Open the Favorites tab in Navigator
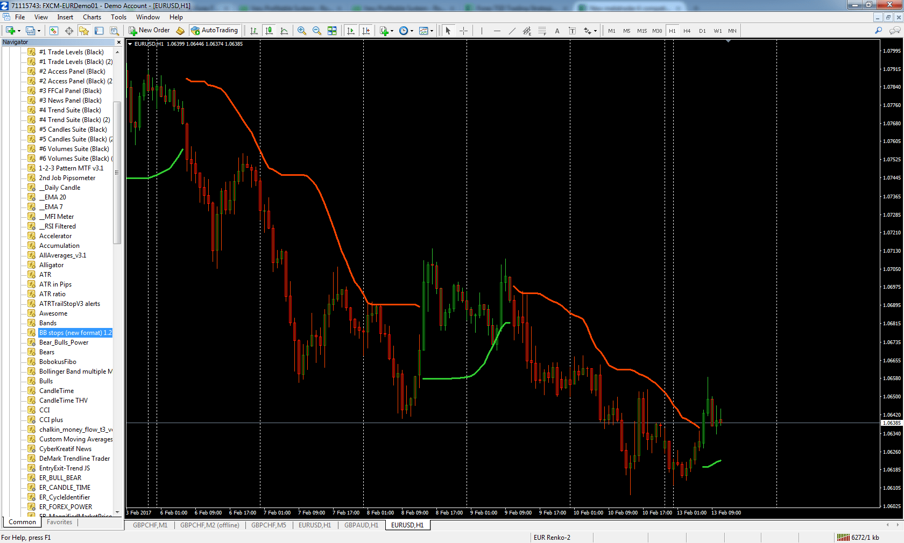The width and height of the screenshot is (904, 543). (x=59, y=522)
